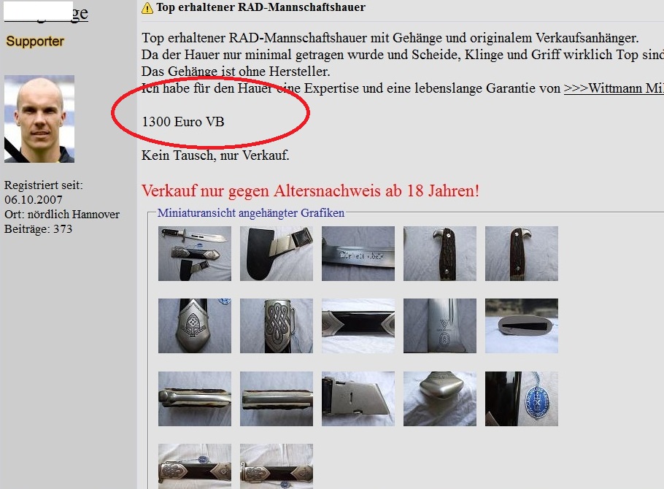Viewport: 664px width, 489px height.
Task: Open thumbnail showing blade maker mark
Action: pos(440,326)
